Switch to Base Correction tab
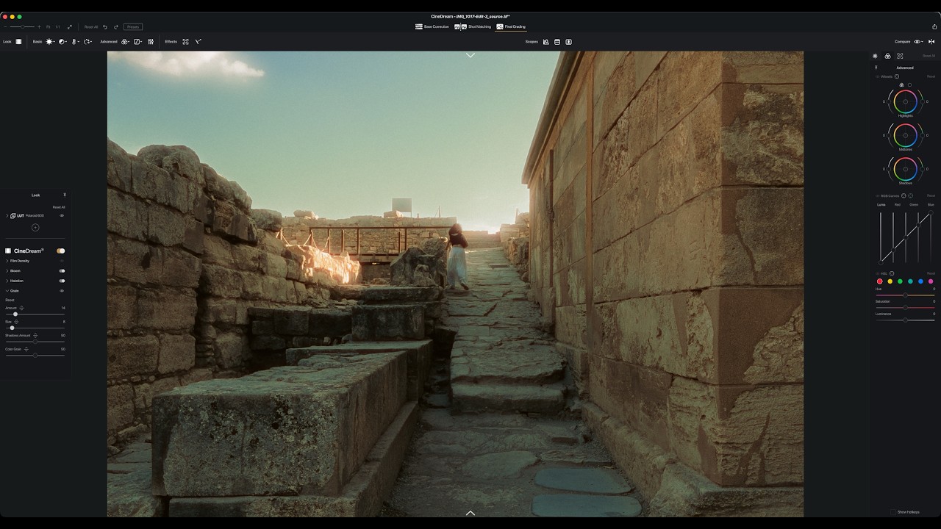 (x=432, y=26)
